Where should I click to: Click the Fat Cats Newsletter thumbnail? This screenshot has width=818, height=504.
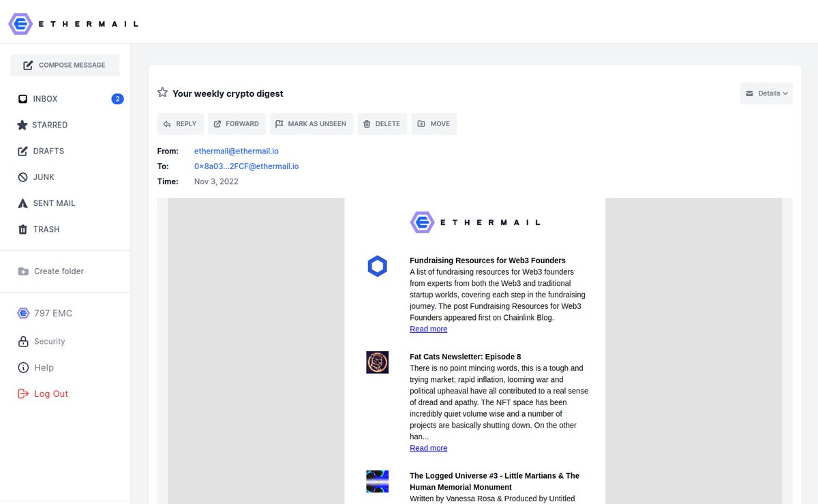click(x=377, y=362)
